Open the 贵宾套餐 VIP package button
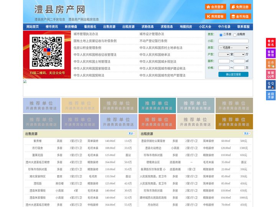The width and height of the screenshot is (276, 207). coord(215,16)
